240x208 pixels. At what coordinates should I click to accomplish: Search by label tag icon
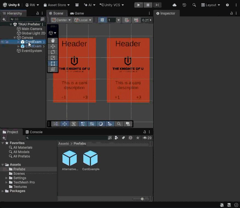(123, 138)
